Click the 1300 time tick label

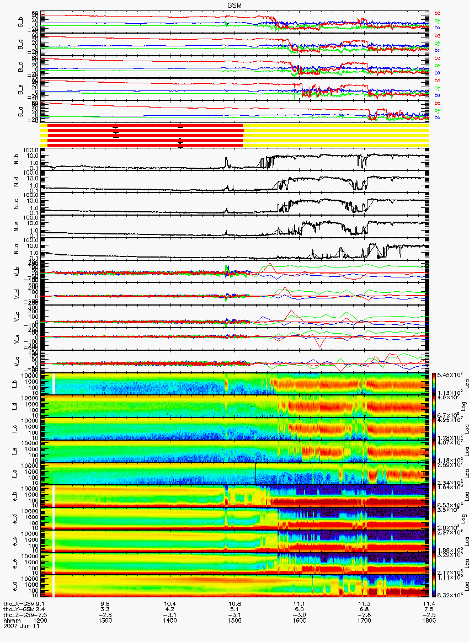(105, 620)
